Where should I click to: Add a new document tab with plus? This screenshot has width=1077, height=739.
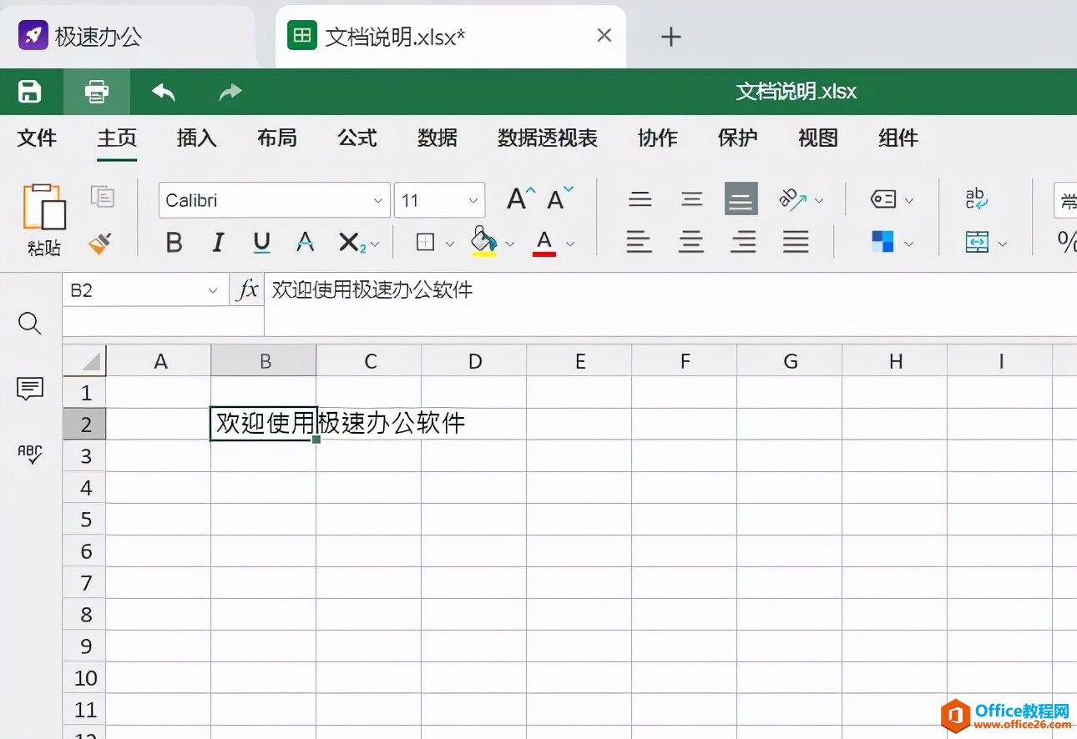pos(671,36)
